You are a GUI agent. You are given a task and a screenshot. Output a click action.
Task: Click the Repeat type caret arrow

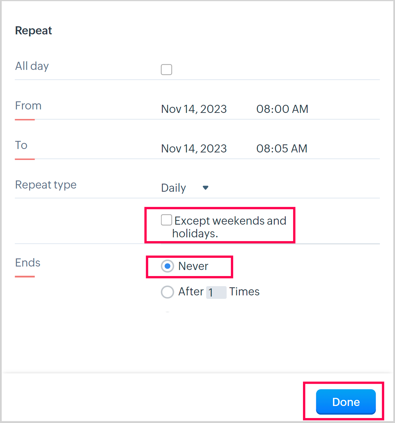[205, 188]
